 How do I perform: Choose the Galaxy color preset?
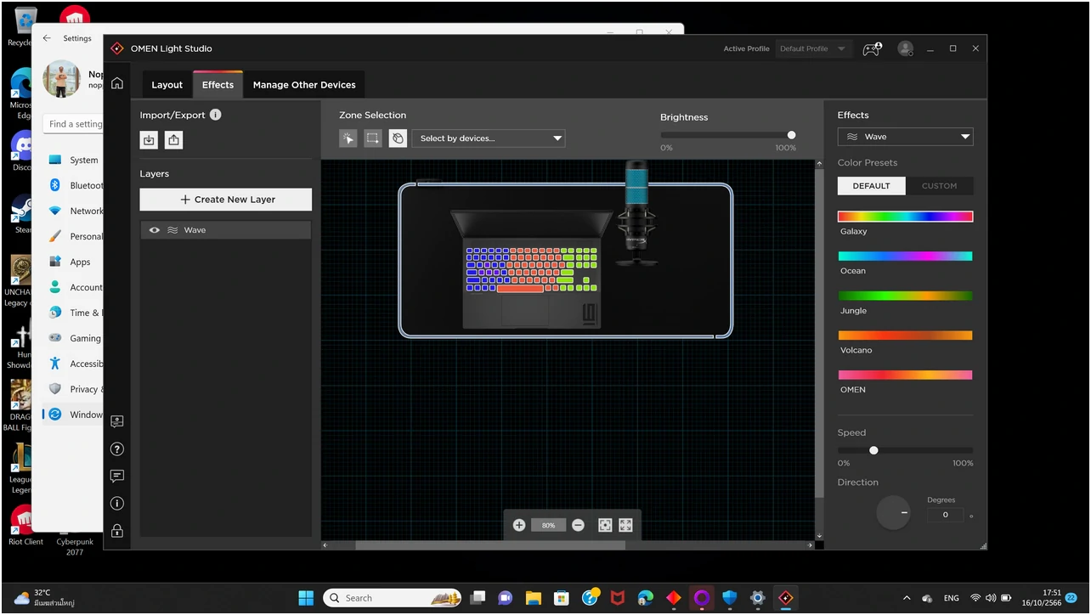[x=905, y=217]
